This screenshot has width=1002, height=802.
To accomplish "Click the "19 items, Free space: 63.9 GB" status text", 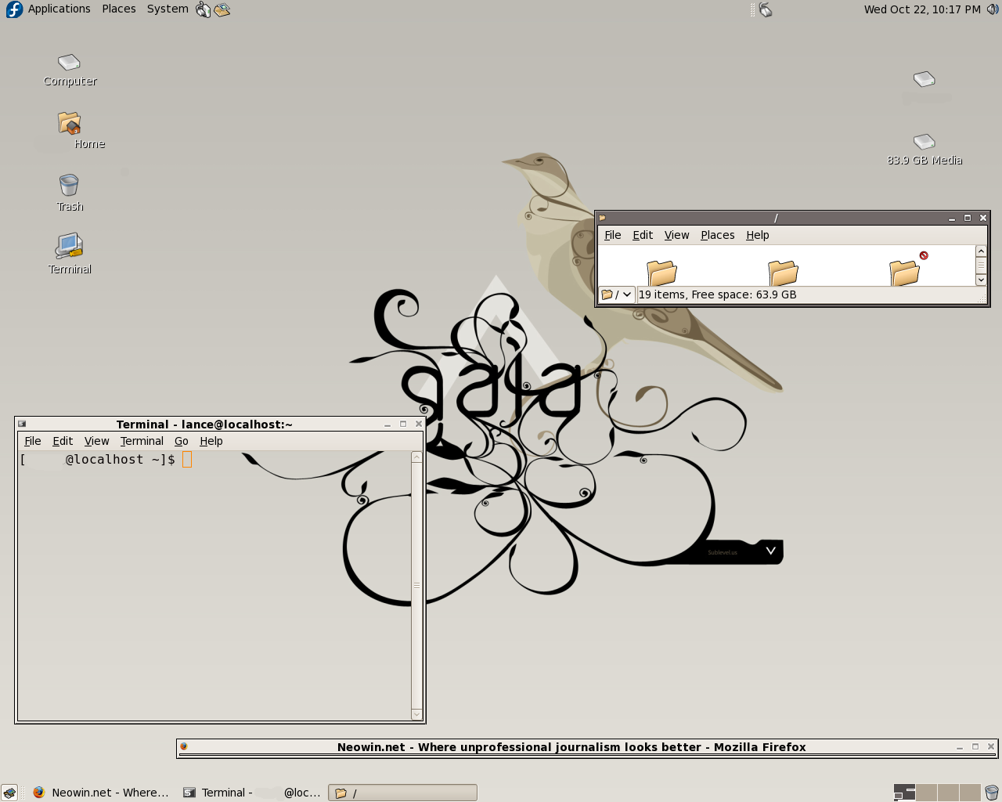I will point(717,294).
